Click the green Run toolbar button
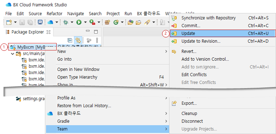Image resolution: width=276 pixels, height=134 pixels. coord(79,22)
